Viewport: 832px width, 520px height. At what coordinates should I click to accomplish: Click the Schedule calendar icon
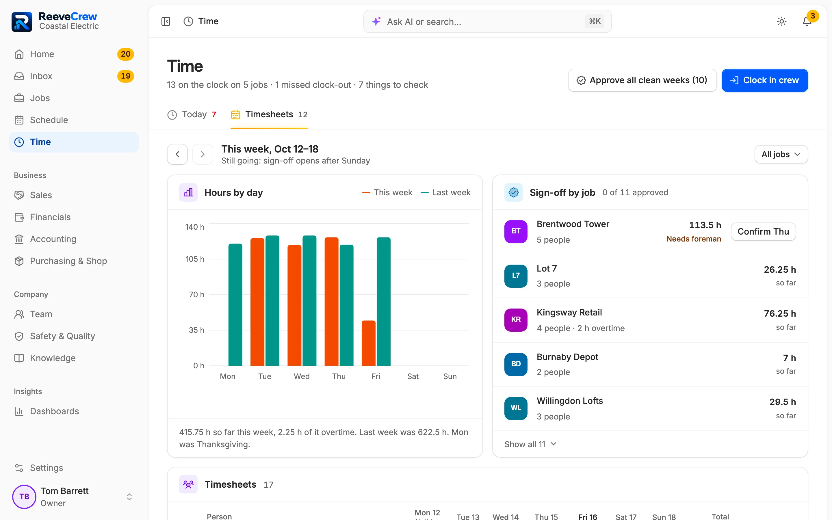point(19,120)
